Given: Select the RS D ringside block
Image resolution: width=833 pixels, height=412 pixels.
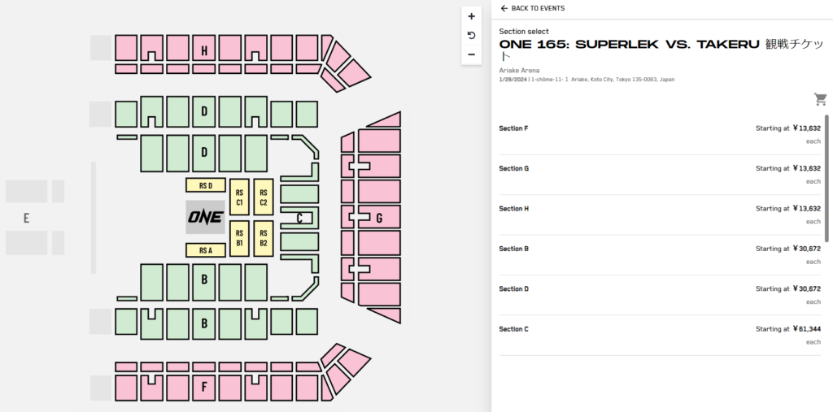Looking at the screenshot, I should click(206, 185).
